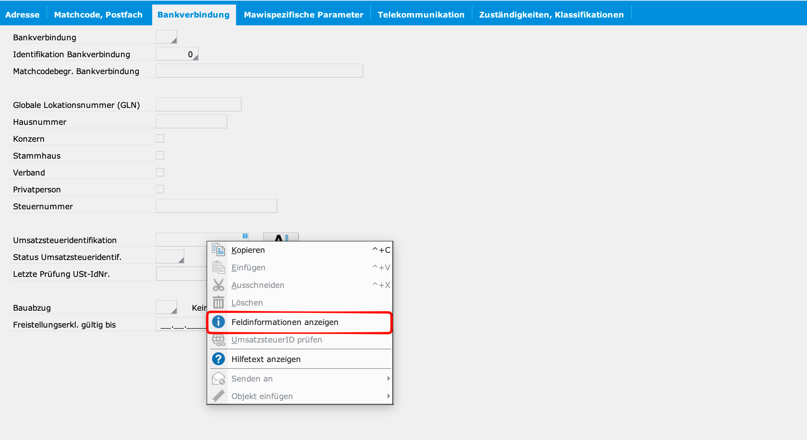Expand the Bauabzug dropdown

tap(166, 307)
